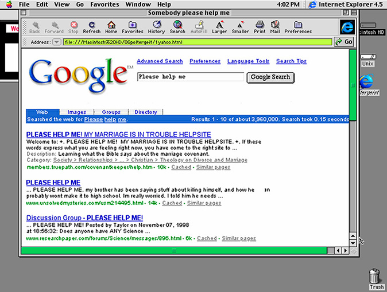Expand the Address bar dropdown arrow
The height and width of the screenshot is (292, 387).
tap(56, 42)
